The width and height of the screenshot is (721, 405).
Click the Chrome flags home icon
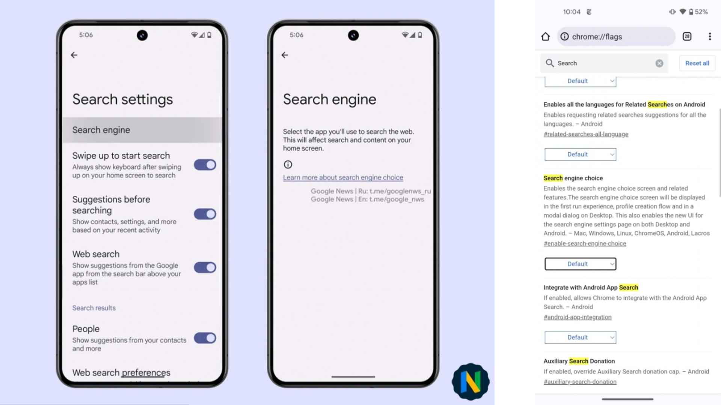point(545,36)
